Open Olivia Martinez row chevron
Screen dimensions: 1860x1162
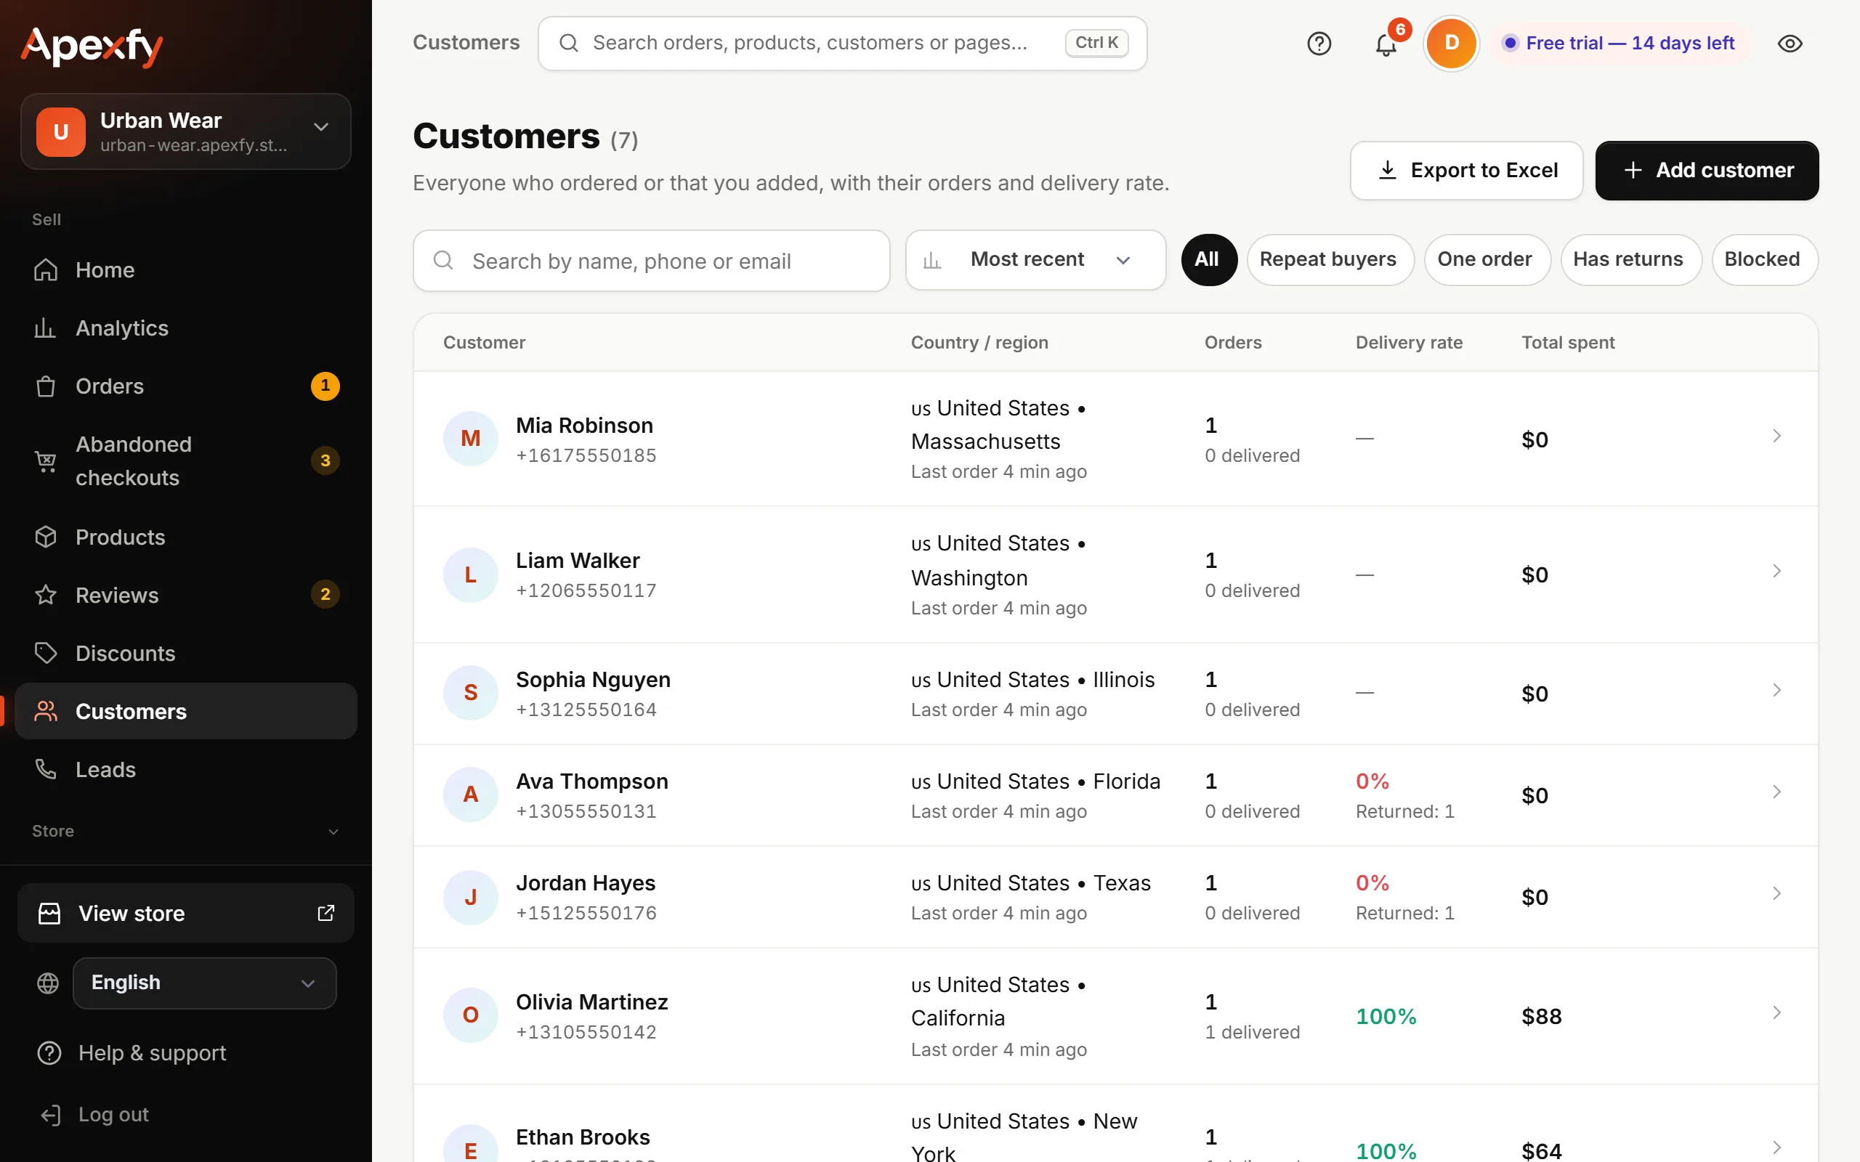1777,1013
